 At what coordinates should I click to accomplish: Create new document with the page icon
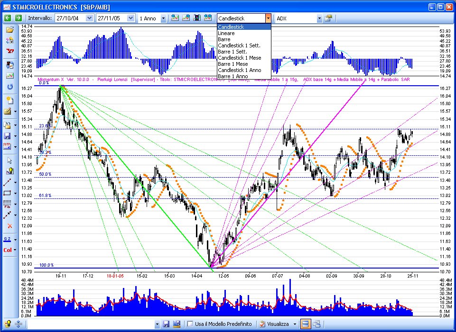tap(9, 100)
